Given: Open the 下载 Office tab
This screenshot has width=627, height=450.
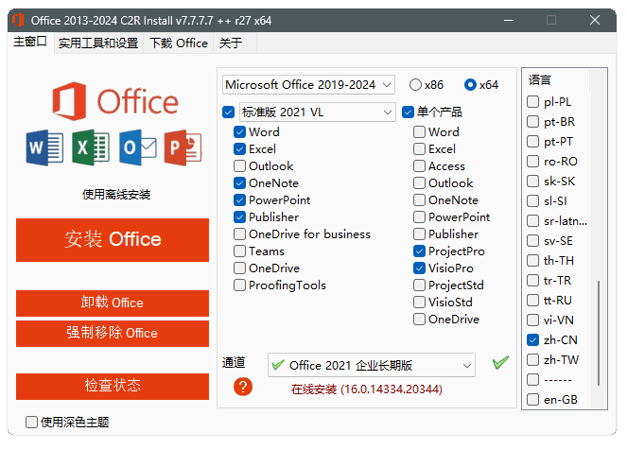Looking at the screenshot, I should [178, 43].
